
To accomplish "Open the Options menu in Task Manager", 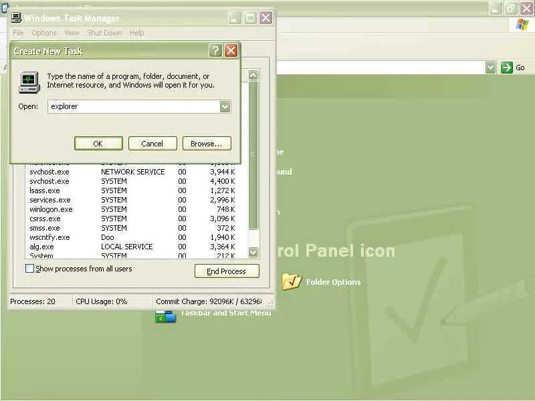I will (x=44, y=33).
